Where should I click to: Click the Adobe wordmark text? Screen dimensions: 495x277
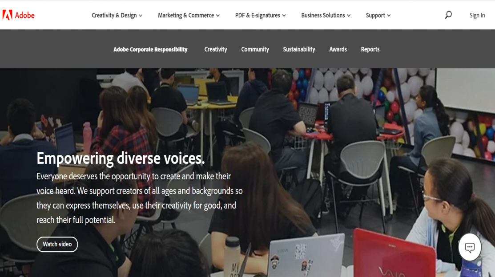point(24,15)
